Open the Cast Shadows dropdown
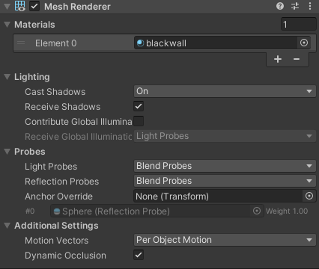 (225, 91)
